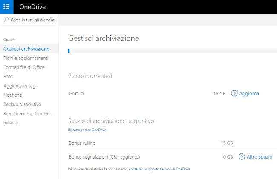Click Riscatta codice OneDrive link

[x=87, y=130]
